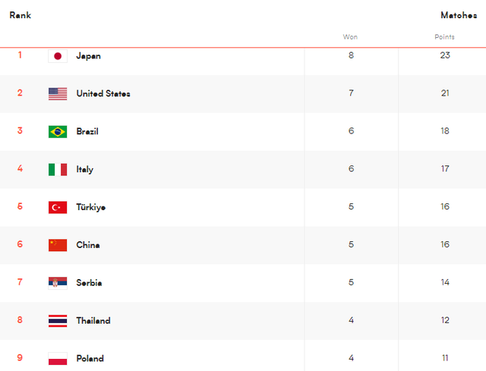The height and width of the screenshot is (371, 486).
Task: Sort by the Points column
Action: tap(444, 37)
